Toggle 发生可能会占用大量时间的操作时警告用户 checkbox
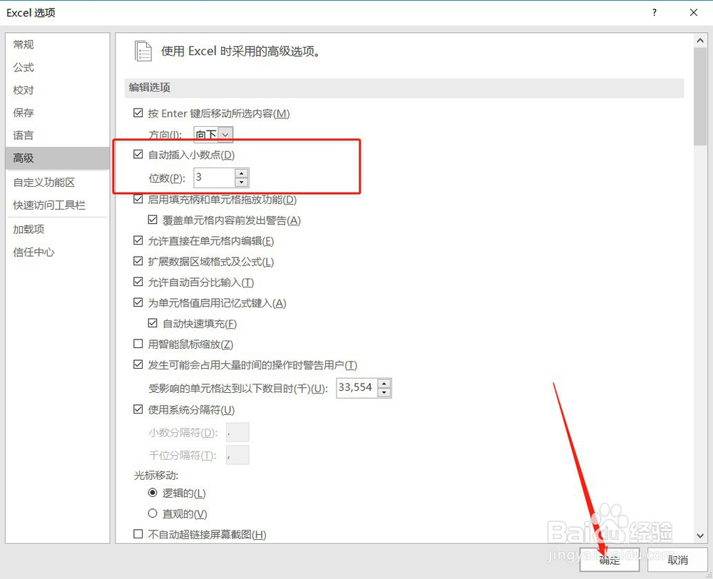The image size is (713, 579). tap(138, 365)
